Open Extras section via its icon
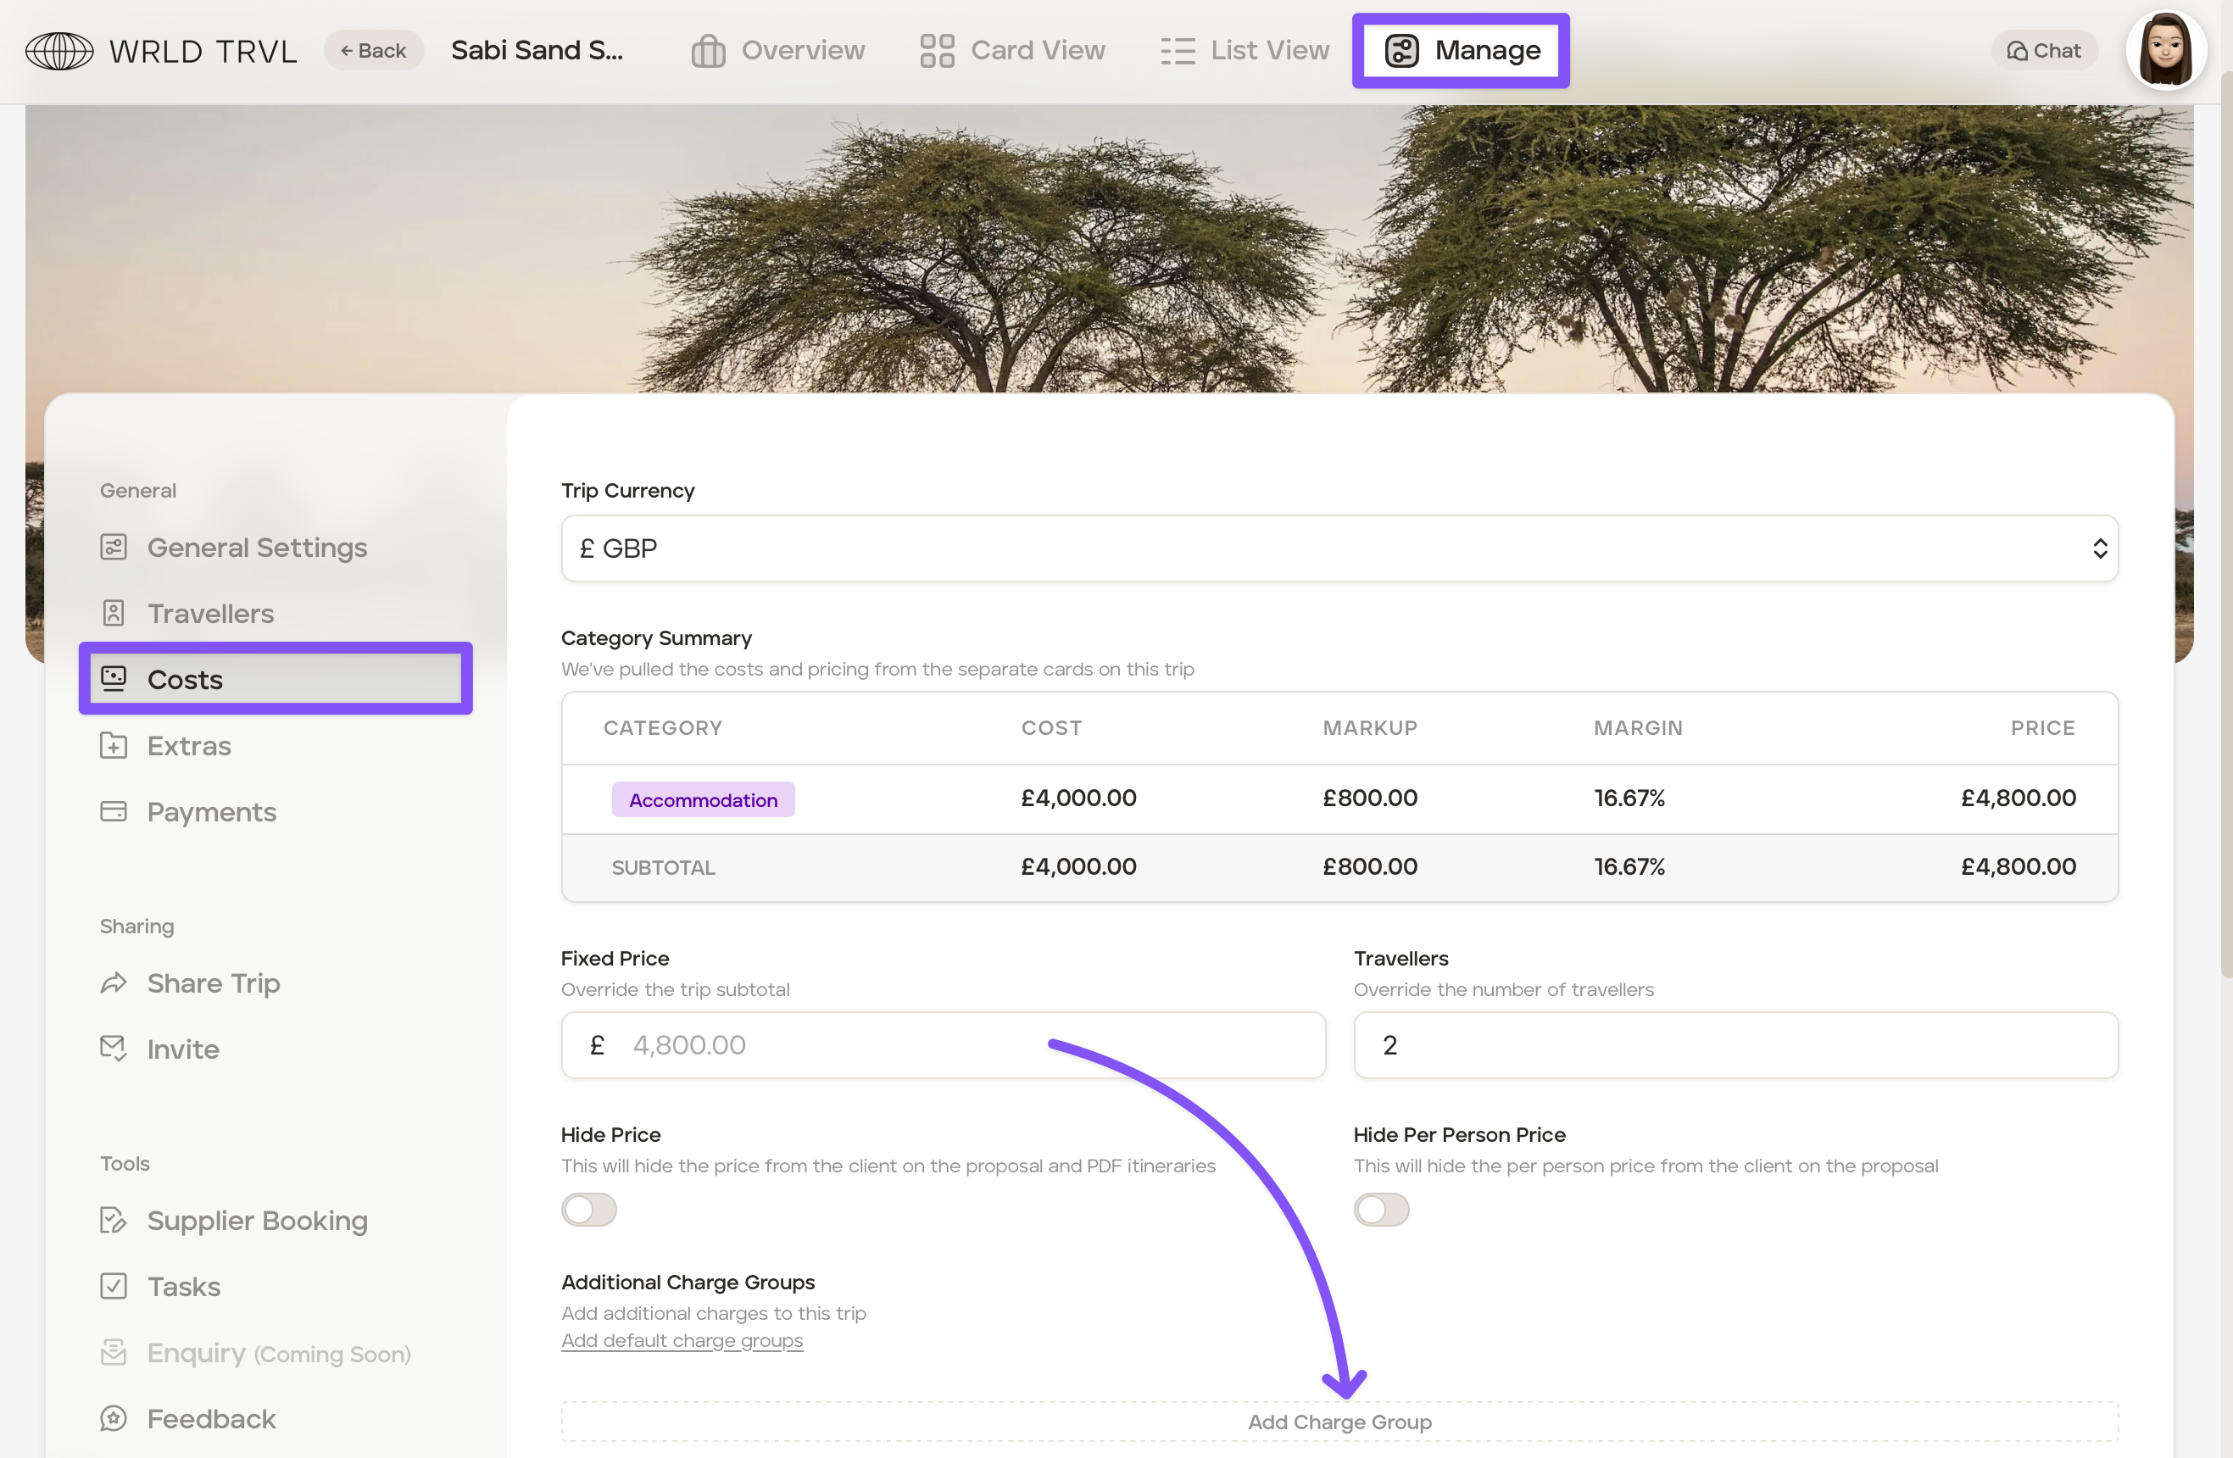Screen dimensions: 2233x1458 114,746
